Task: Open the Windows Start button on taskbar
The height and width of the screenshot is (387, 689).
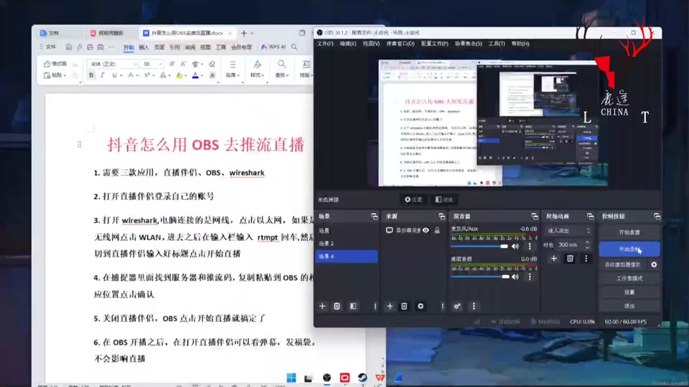Action: click(291, 378)
